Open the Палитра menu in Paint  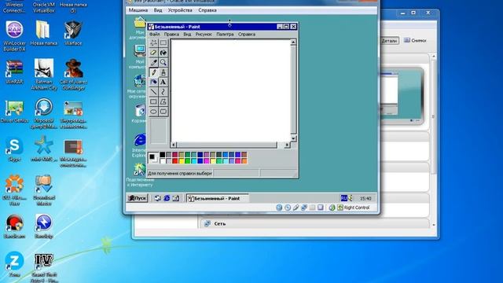(x=225, y=34)
